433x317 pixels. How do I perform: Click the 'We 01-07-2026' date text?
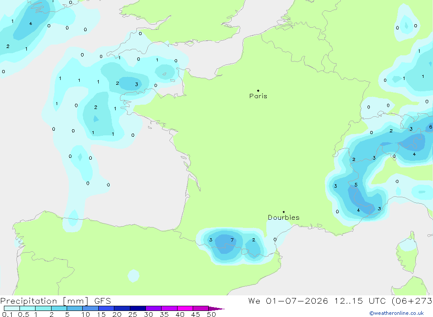tap(288, 301)
